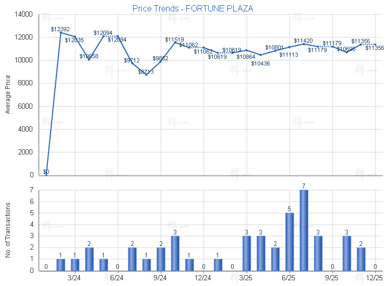Viewport: 386px width, 286px height.
Task: Select the $11420 data point
Action: tap(304, 44)
